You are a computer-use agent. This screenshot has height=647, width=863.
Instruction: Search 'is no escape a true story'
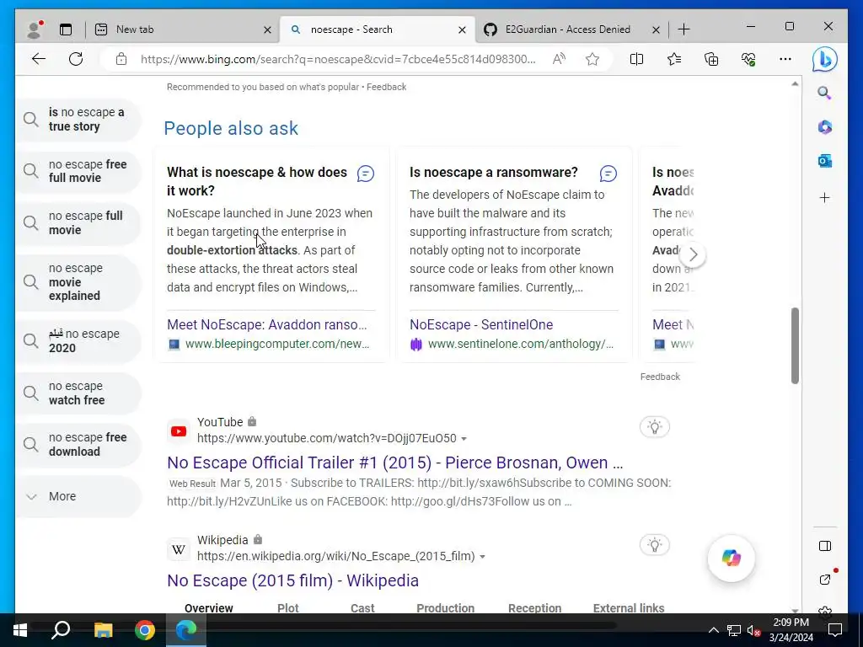tap(78, 120)
